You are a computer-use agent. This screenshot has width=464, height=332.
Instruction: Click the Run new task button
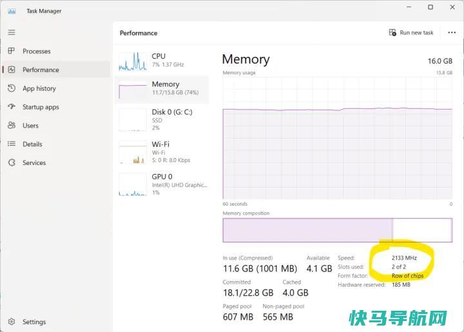[411, 32]
